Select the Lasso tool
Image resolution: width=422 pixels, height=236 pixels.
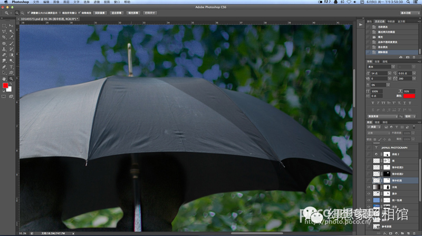tap(4, 32)
